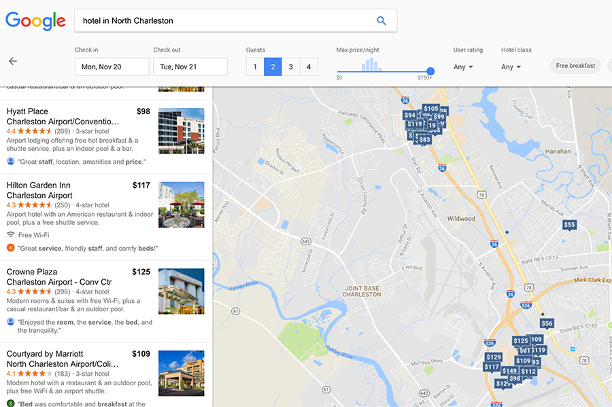Screen dimensions: 612x407
Task: Select the $94 price marker on map
Action: pyautogui.click(x=410, y=115)
